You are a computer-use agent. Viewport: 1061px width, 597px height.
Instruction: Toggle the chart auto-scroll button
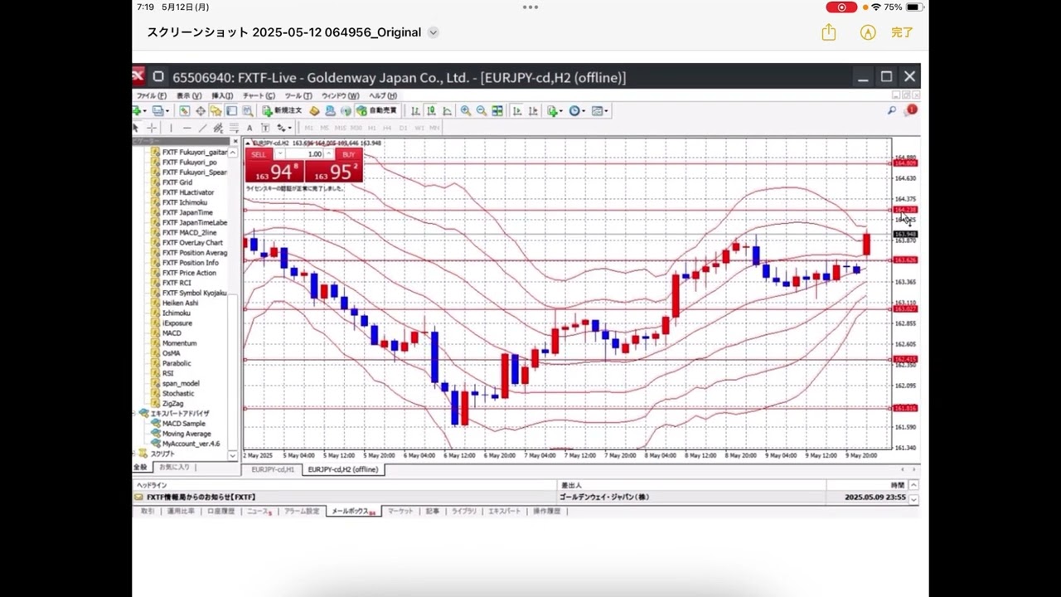pyautogui.click(x=516, y=111)
